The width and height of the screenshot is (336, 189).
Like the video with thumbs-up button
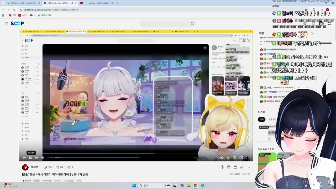[x=70, y=167]
